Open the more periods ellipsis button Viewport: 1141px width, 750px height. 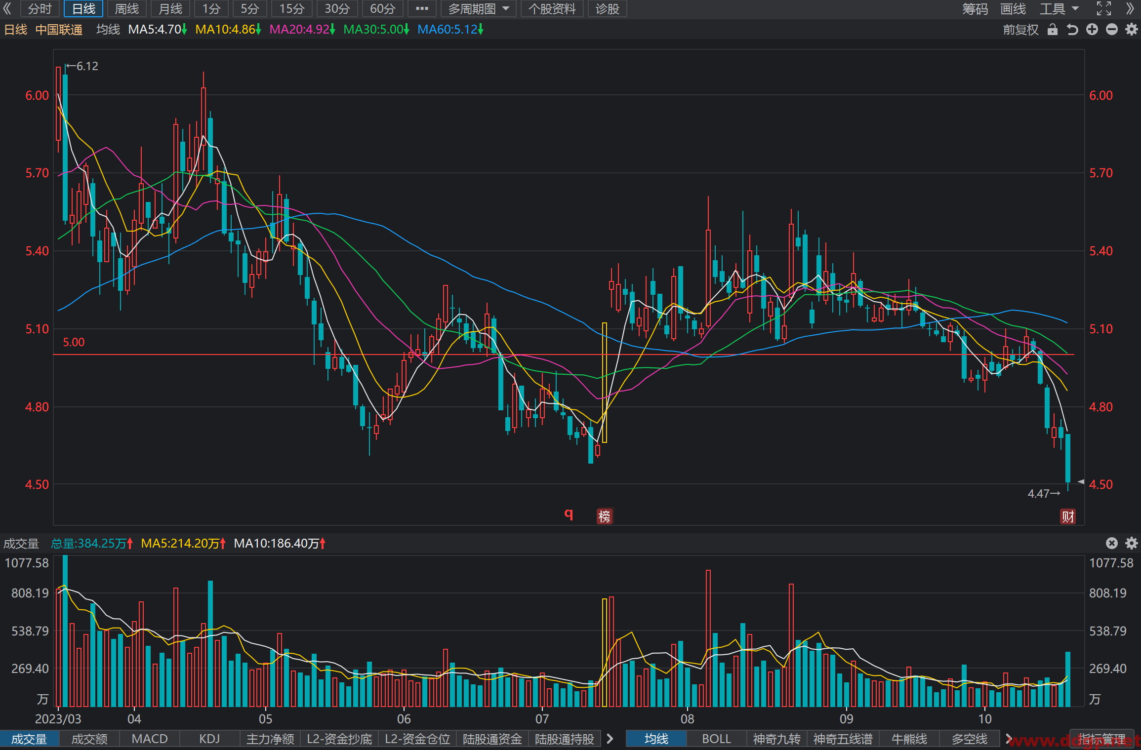[x=422, y=8]
